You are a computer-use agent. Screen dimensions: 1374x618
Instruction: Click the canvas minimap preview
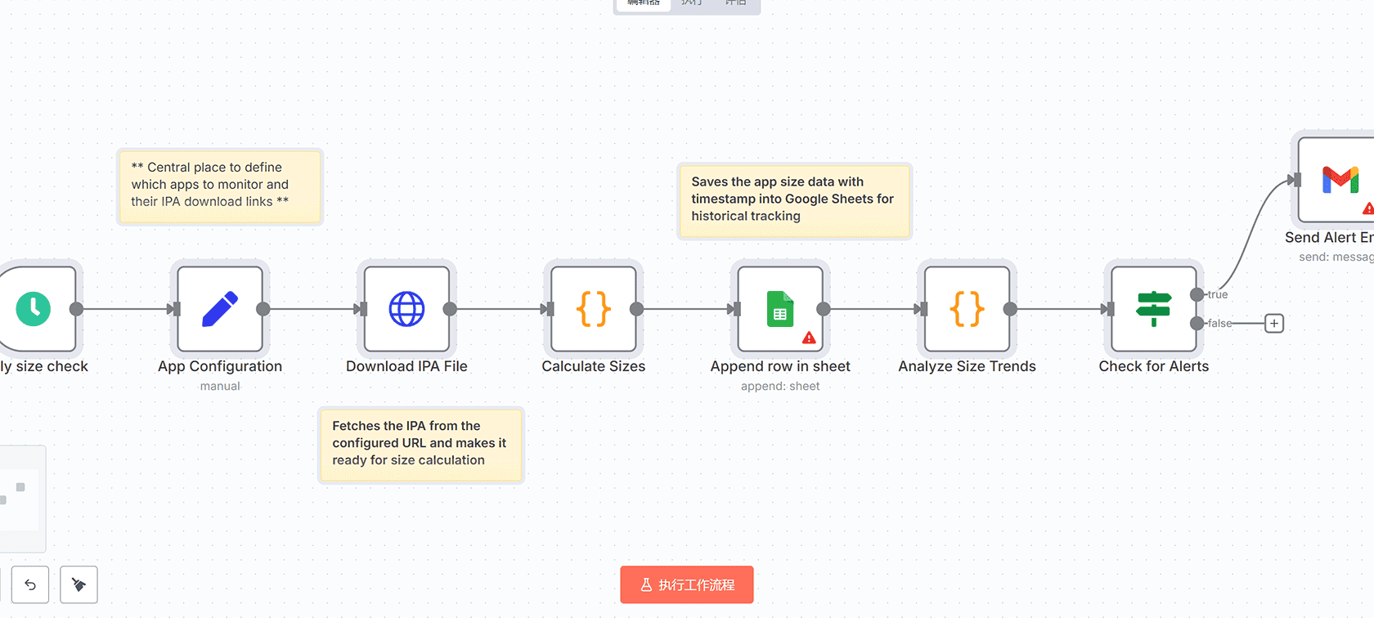[20, 499]
